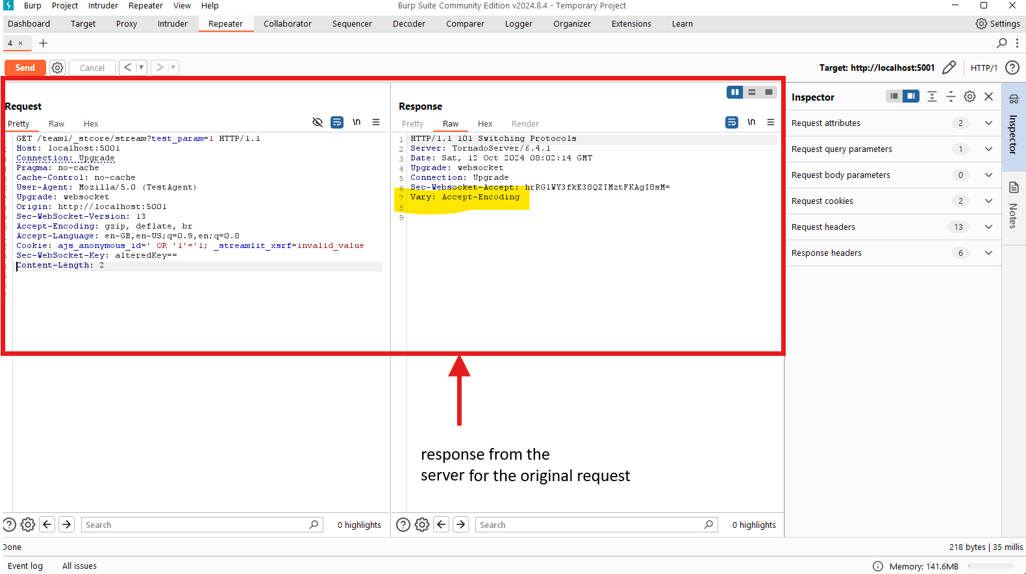Viewport: 1026px width, 574px height.
Task: Open the Logger tab
Action: tap(519, 23)
